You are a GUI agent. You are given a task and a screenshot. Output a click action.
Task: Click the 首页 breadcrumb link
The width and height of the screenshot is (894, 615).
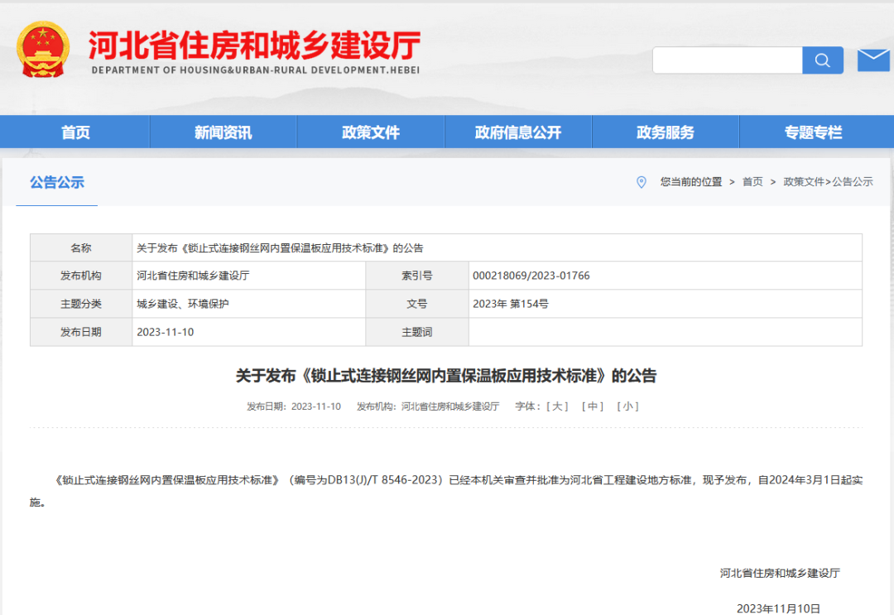point(752,182)
